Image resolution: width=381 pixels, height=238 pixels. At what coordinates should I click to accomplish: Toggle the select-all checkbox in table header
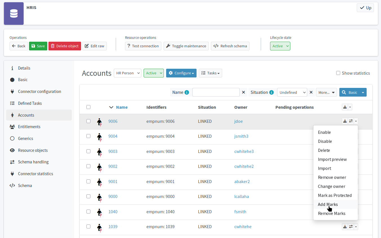tap(88, 107)
